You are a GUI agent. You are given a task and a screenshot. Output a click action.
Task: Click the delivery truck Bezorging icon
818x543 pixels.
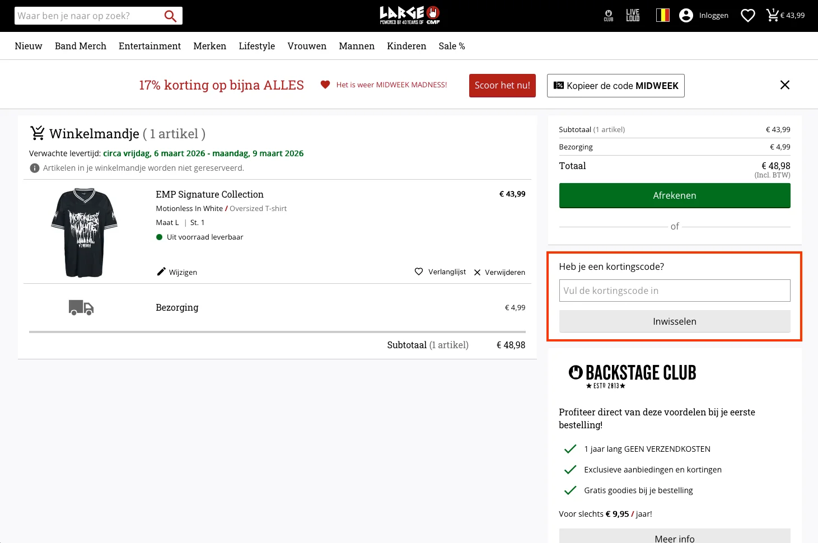click(81, 307)
